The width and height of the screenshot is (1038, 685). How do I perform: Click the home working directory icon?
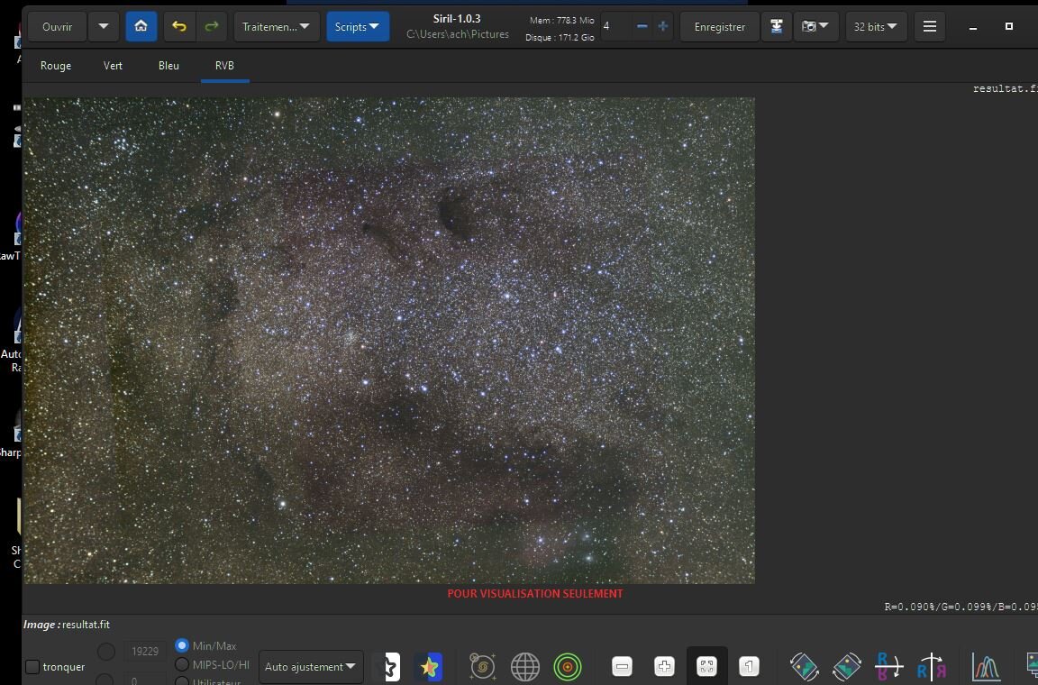point(141,27)
